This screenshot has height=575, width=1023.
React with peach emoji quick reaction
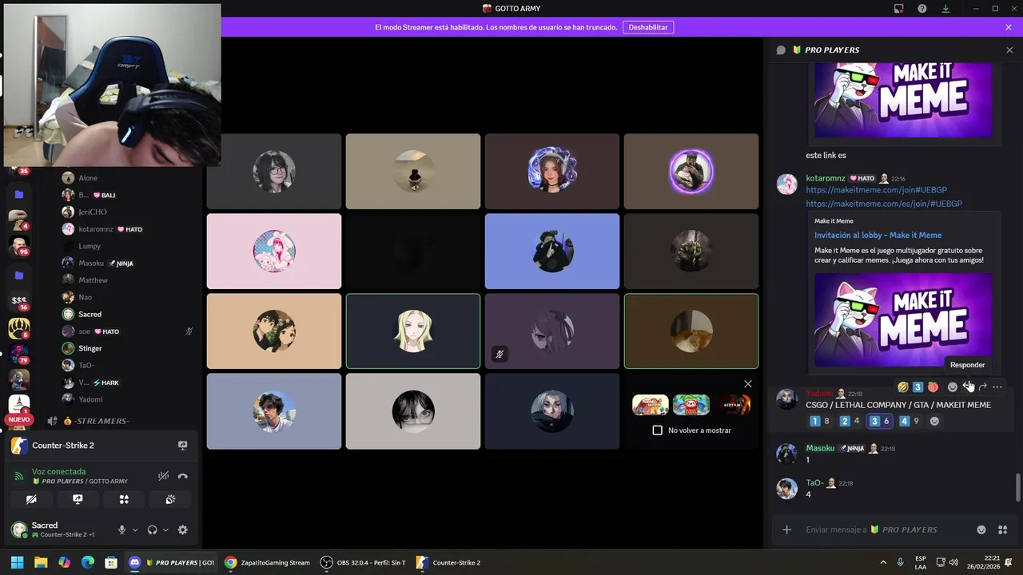(x=933, y=387)
